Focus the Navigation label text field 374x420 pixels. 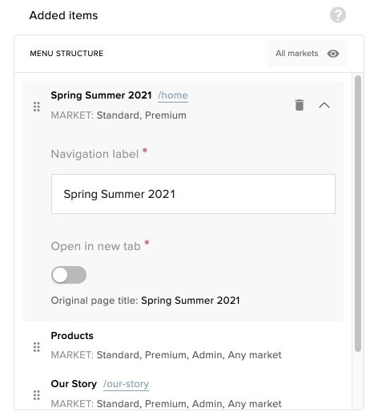tap(193, 194)
